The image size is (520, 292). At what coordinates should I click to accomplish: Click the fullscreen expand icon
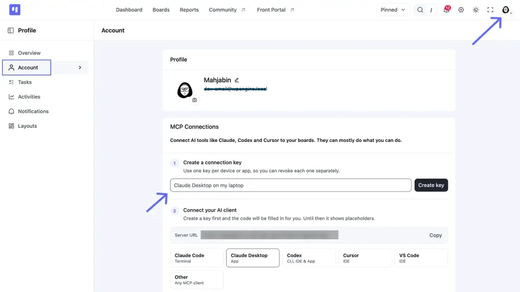tap(491, 10)
